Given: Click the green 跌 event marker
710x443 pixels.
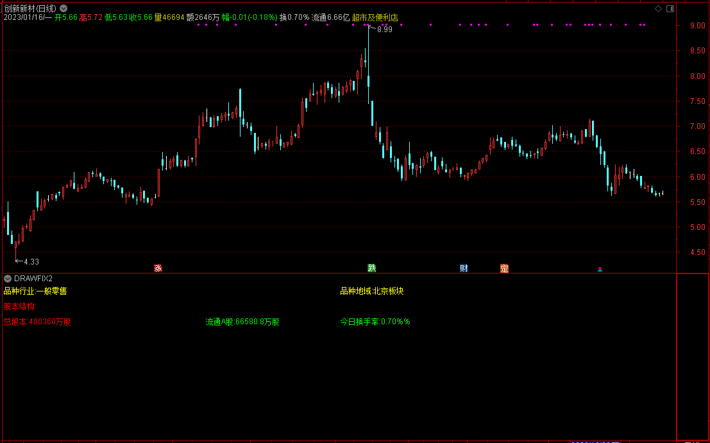Looking at the screenshot, I should 371,268.
